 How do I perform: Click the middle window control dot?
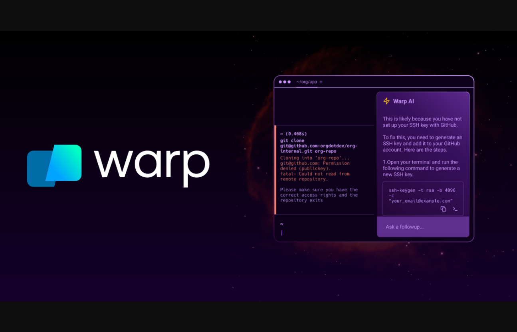pyautogui.click(x=285, y=82)
